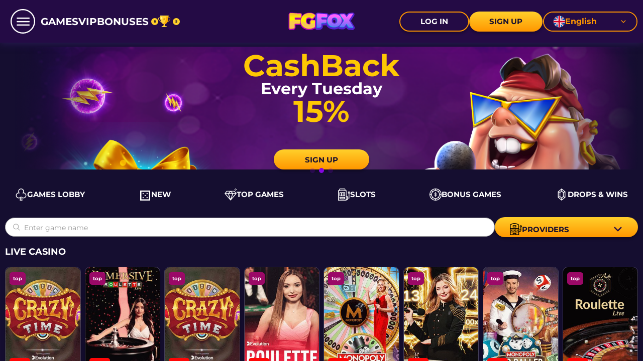643x361 pixels.
Task: Expand the English language dropdown
Action: pos(590,22)
